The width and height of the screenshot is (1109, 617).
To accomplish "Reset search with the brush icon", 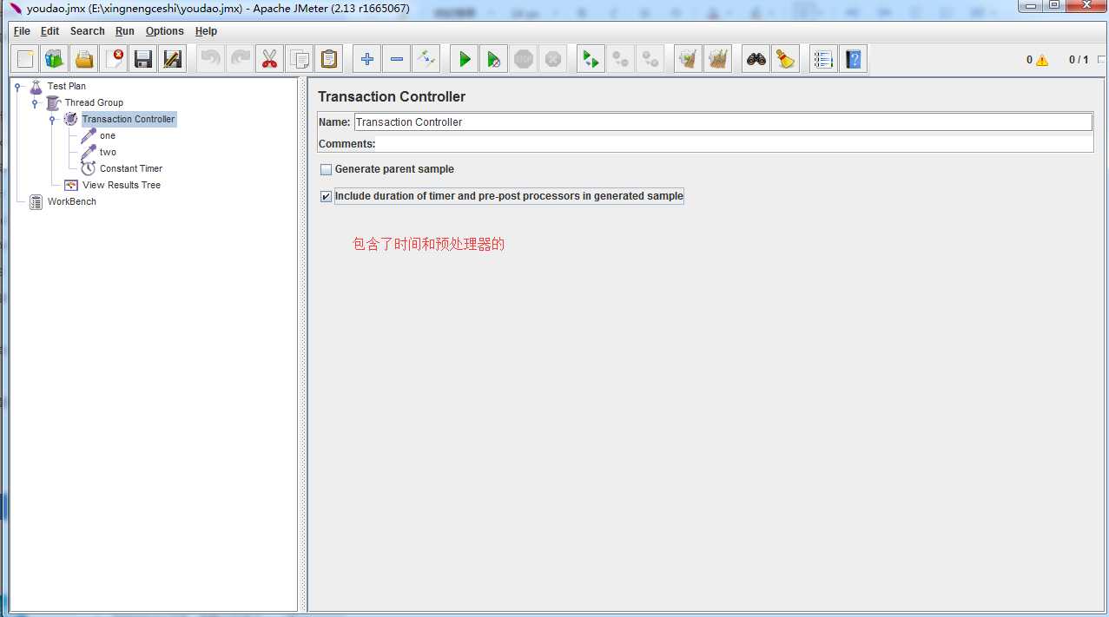I will (785, 59).
